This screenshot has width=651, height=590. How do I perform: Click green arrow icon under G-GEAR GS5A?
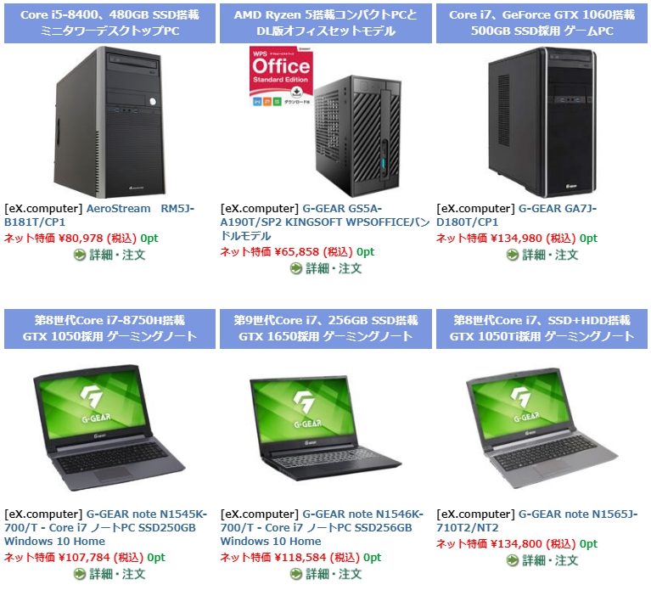click(x=296, y=268)
